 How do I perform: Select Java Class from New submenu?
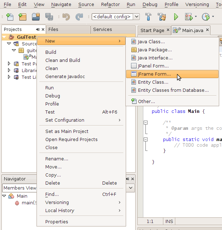172,41
